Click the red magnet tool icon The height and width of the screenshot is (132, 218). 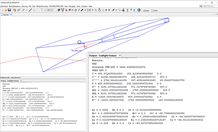[x=66, y=10]
